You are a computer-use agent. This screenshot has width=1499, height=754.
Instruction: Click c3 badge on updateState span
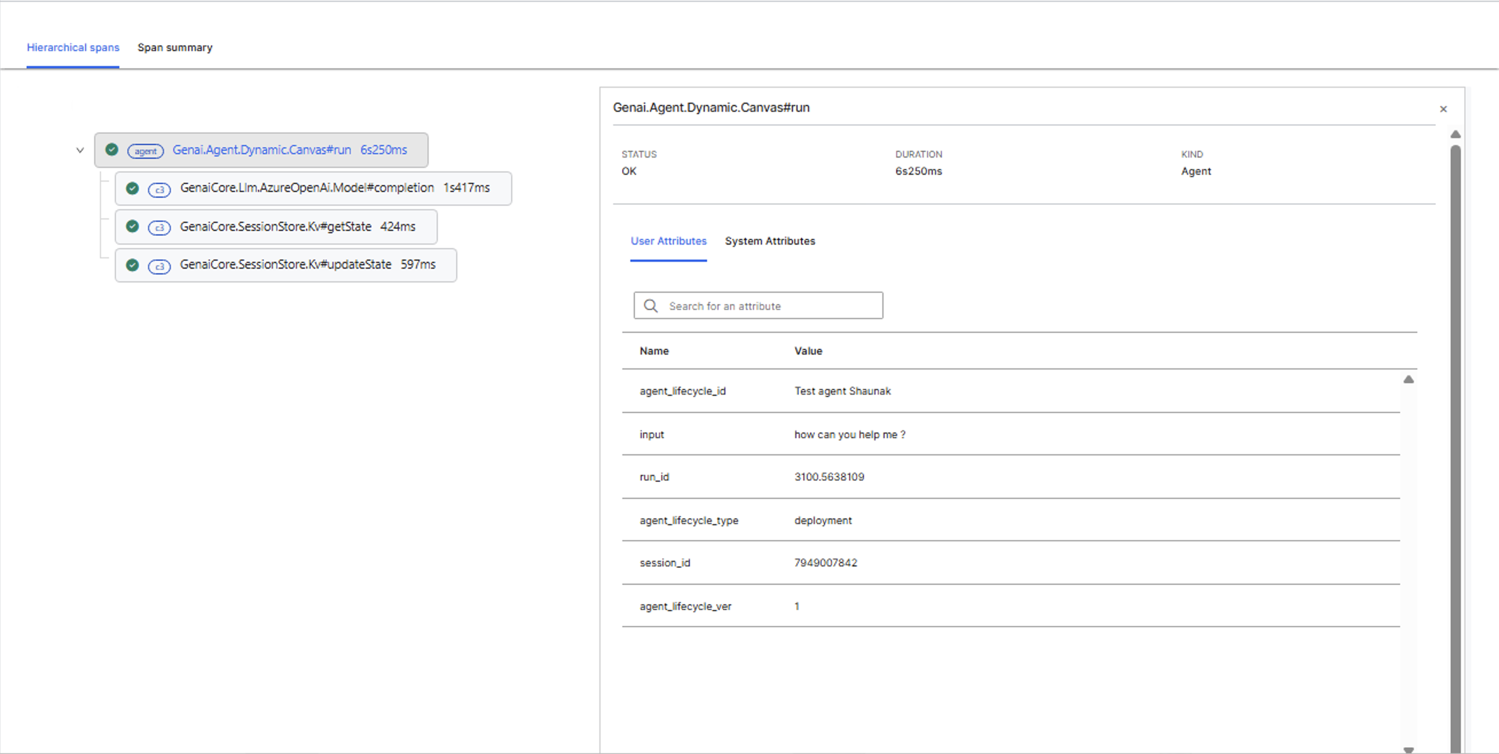tap(159, 266)
